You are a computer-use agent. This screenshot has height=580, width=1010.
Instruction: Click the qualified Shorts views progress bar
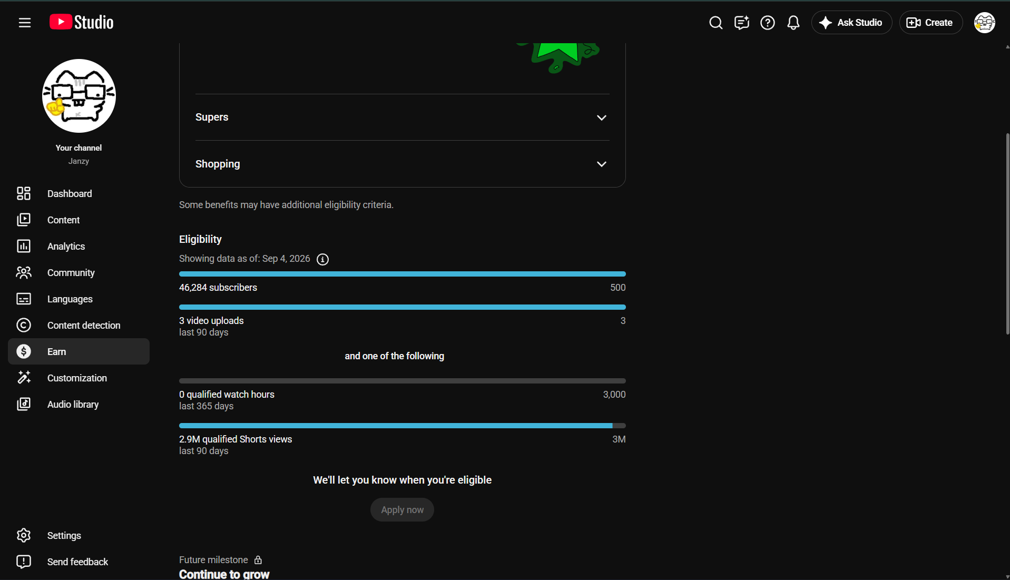(x=403, y=426)
